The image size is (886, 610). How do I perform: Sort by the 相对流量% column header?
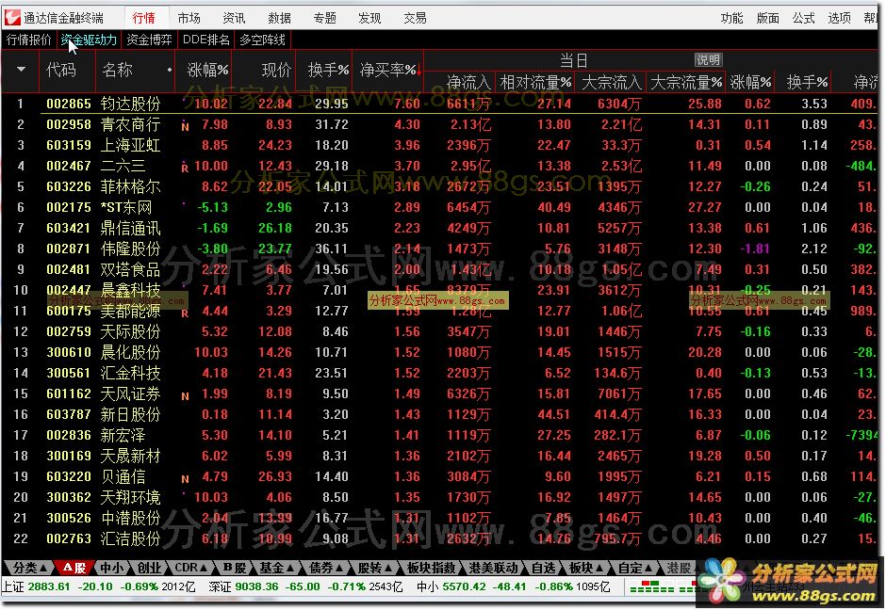click(535, 83)
